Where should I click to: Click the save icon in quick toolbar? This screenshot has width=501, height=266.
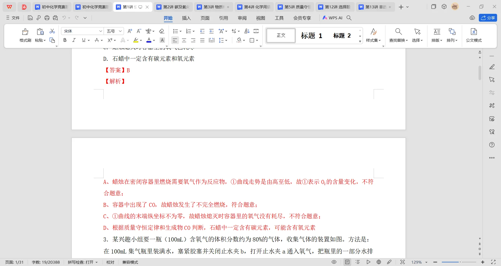[x=30, y=18]
